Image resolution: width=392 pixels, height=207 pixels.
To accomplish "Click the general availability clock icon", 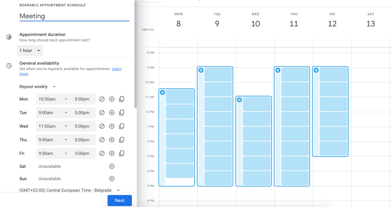I will tap(9, 66).
